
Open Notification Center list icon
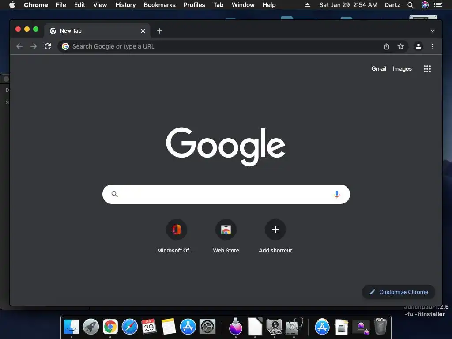click(x=438, y=5)
